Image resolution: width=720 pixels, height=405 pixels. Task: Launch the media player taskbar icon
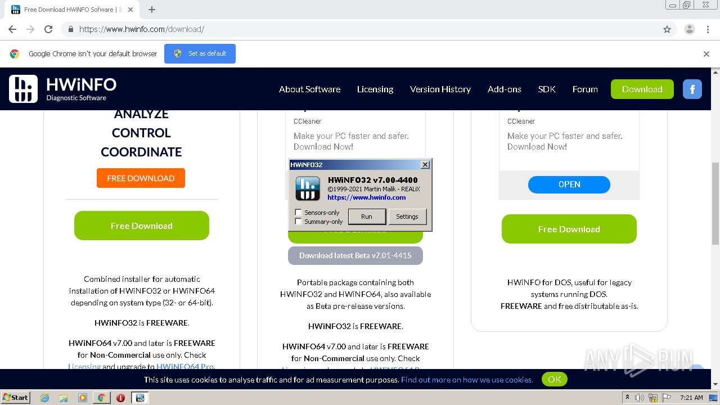click(83, 398)
